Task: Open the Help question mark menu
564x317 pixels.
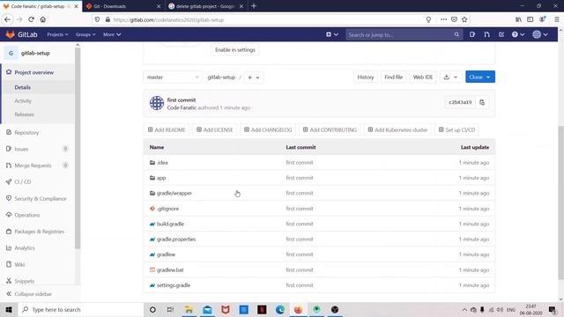Action: click(x=518, y=34)
